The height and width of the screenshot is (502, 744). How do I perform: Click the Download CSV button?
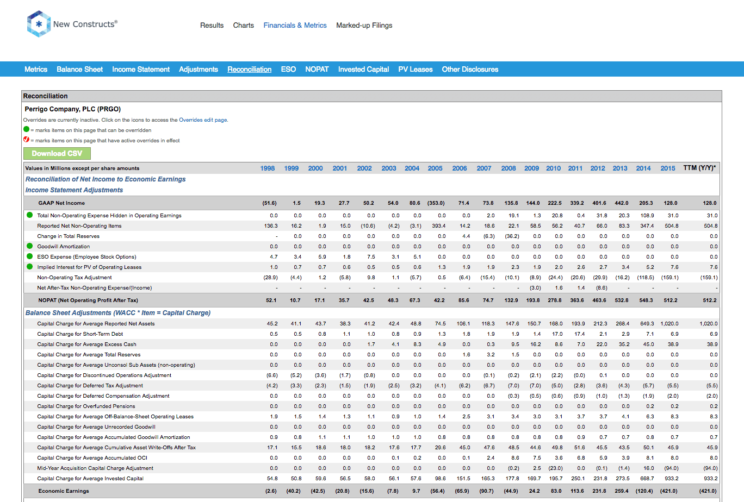(57, 153)
